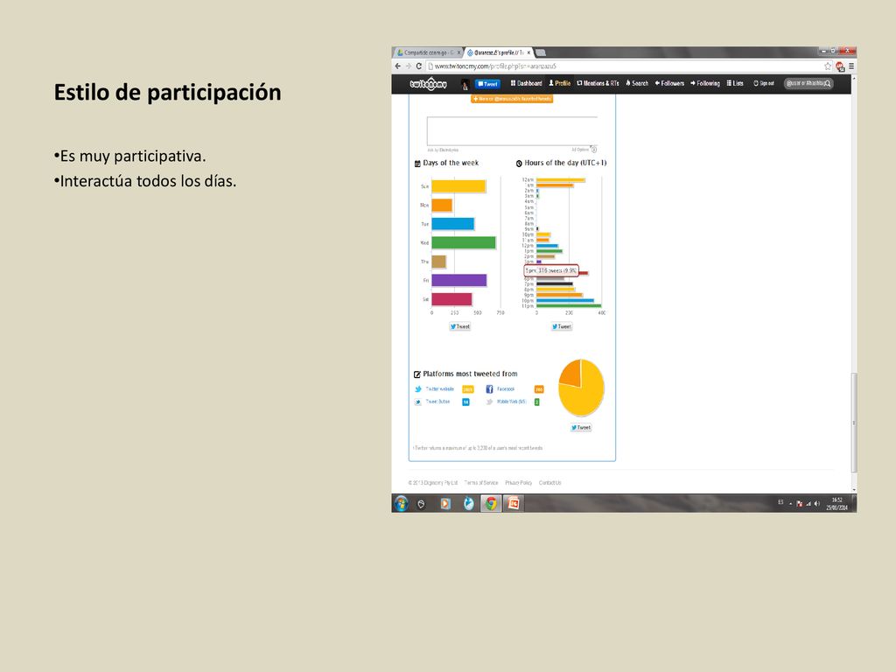896x672 pixels.
Task: Click the Tweet button under Days of the week
Action: pyautogui.click(x=460, y=327)
